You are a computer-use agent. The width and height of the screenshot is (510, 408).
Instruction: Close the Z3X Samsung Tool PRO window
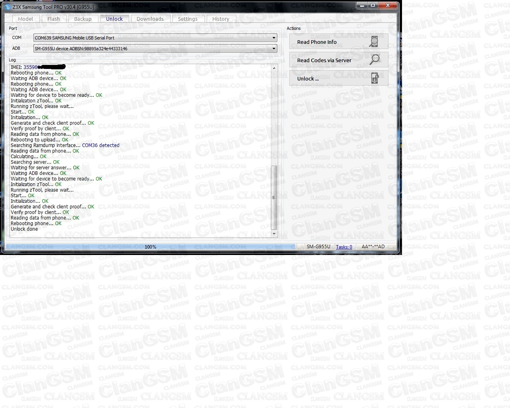388,5
